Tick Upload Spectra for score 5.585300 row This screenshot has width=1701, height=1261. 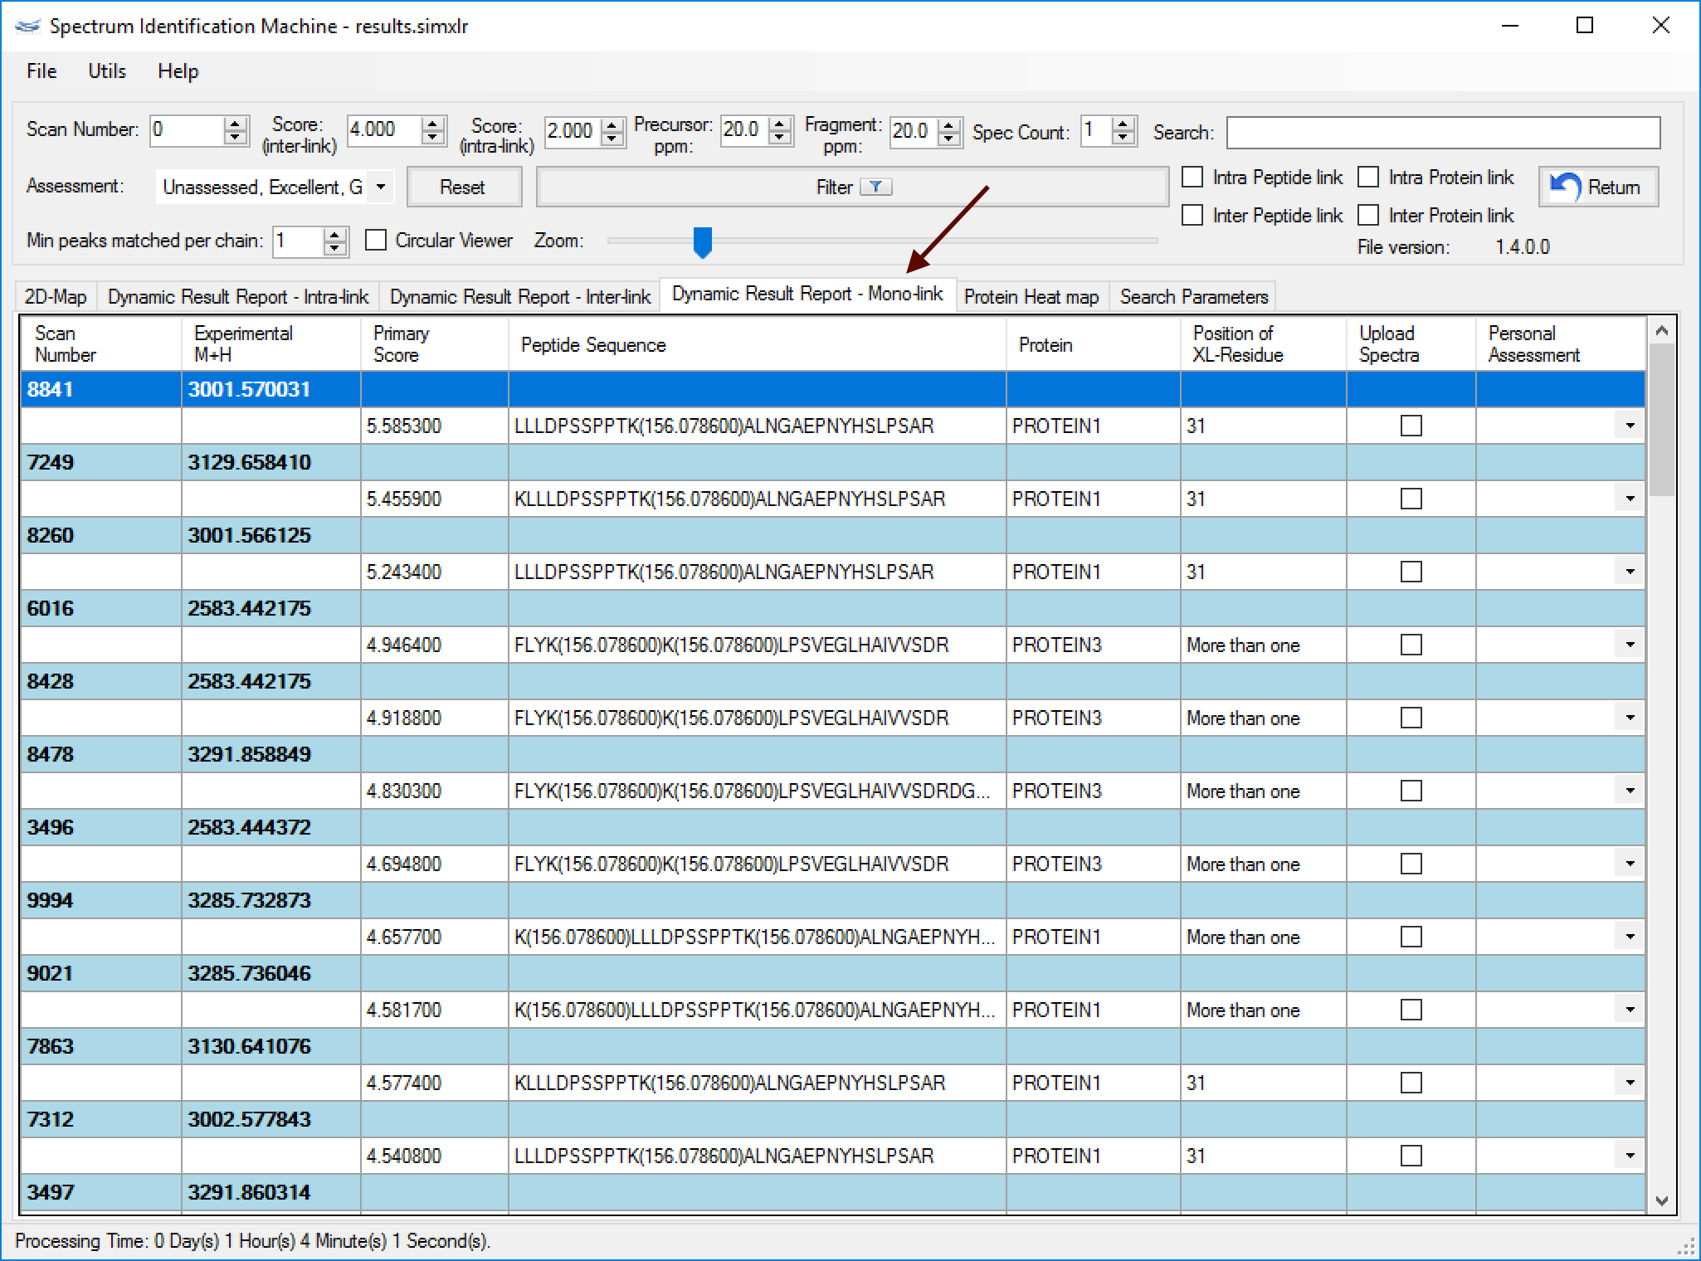click(x=1411, y=426)
